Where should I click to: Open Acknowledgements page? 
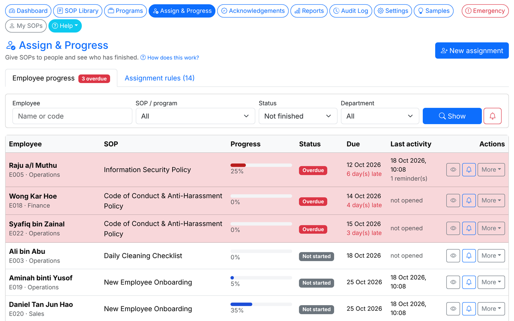point(253,11)
